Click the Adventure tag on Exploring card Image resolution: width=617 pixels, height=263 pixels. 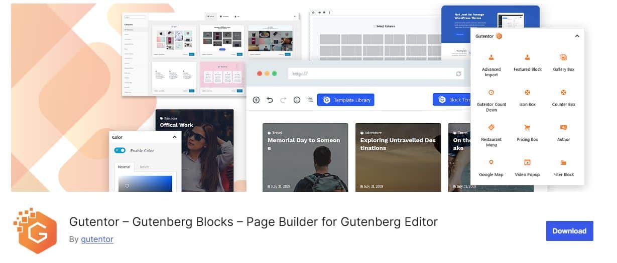(371, 133)
